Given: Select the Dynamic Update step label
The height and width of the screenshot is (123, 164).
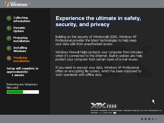Looking at the screenshot, I should click(19, 29).
